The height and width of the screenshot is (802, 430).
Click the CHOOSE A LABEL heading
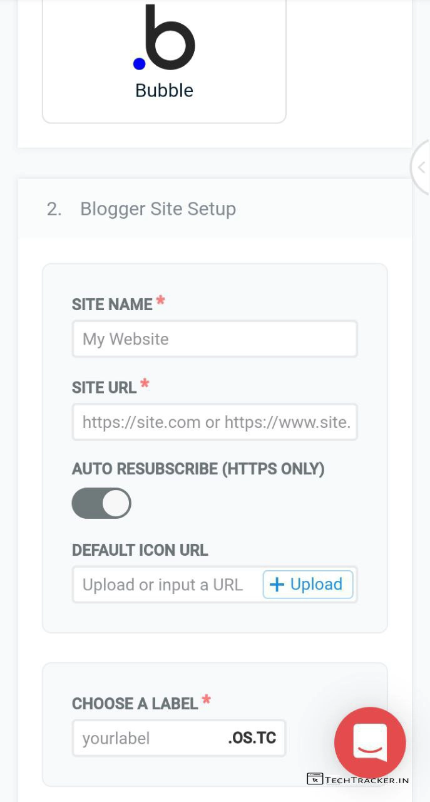point(135,704)
